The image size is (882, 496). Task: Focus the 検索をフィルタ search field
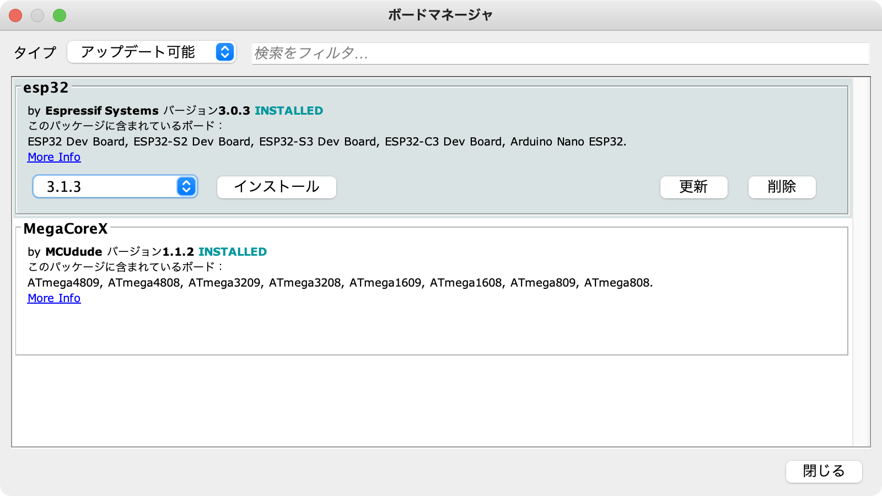[x=560, y=53]
